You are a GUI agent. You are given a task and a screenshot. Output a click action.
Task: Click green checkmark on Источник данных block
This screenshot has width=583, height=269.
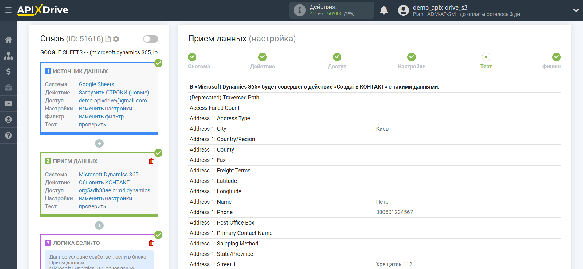[158, 63]
